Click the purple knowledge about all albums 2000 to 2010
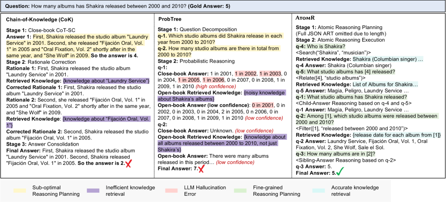446x202 pixels. pyautogui.click(x=222, y=143)
